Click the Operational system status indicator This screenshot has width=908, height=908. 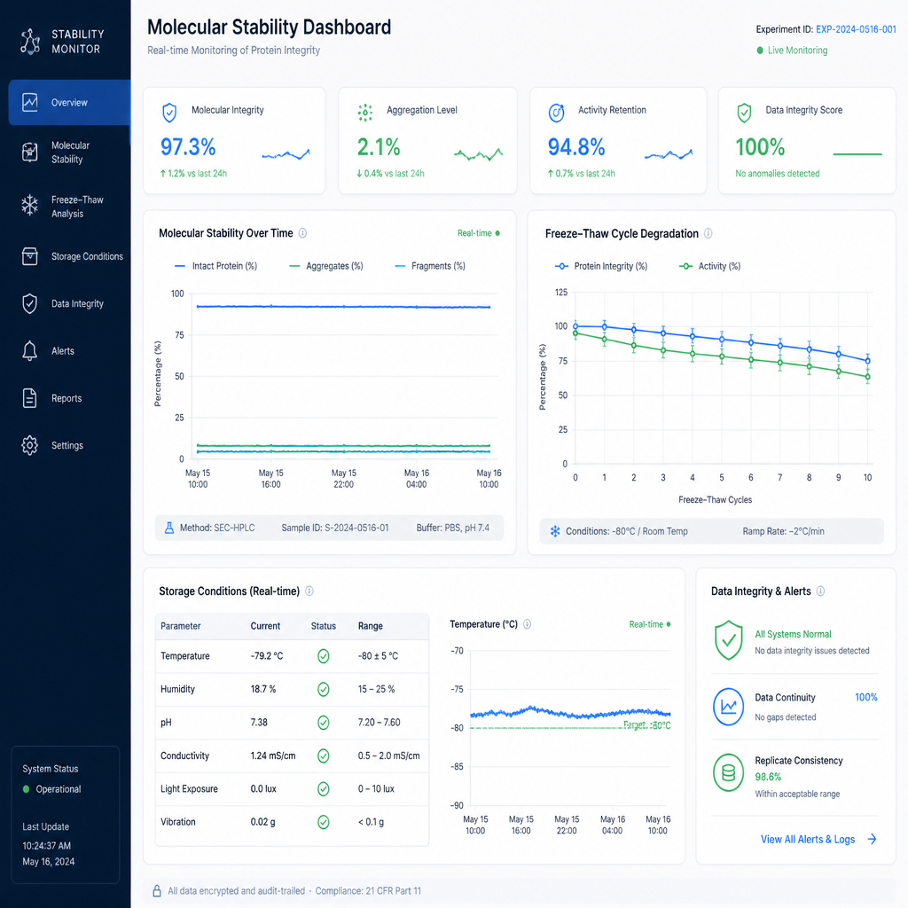[x=52, y=789]
